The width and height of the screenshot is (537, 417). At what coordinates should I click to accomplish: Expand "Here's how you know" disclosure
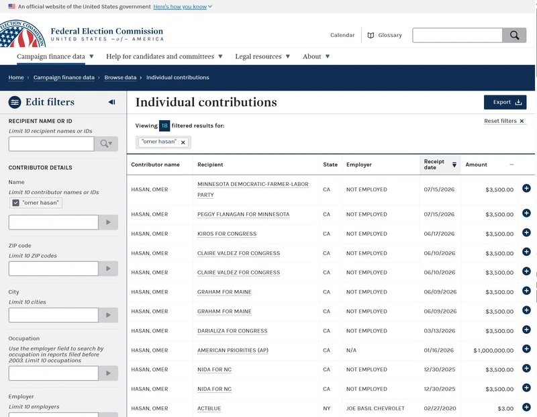coord(183,7)
